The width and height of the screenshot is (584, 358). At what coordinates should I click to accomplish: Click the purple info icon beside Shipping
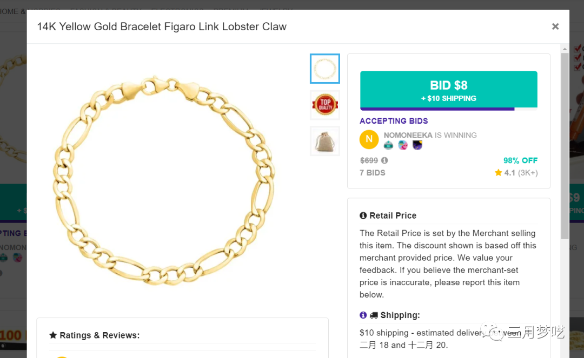point(363,315)
